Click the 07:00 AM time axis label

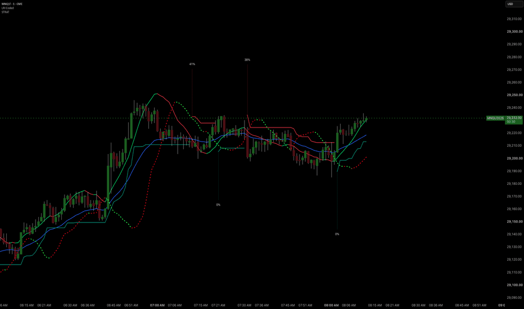[157, 305]
